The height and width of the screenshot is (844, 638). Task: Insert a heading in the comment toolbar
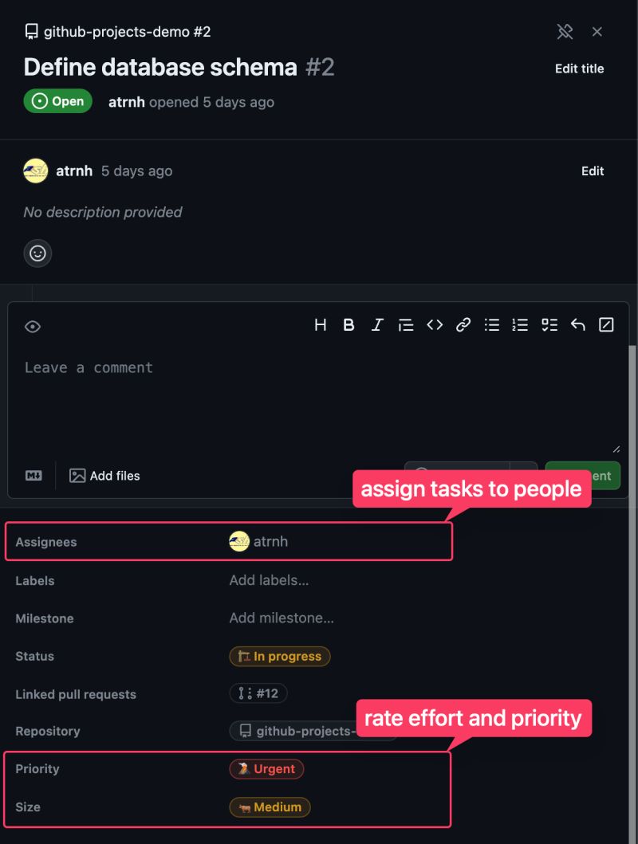click(321, 324)
